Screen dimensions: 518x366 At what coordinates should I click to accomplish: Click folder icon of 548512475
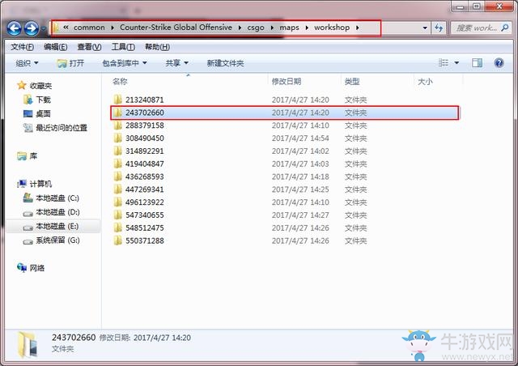117,228
